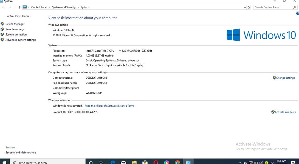The height and width of the screenshot is (164, 299).
Task: Click the shield icon beside Remote settings
Action: pos(2,29)
